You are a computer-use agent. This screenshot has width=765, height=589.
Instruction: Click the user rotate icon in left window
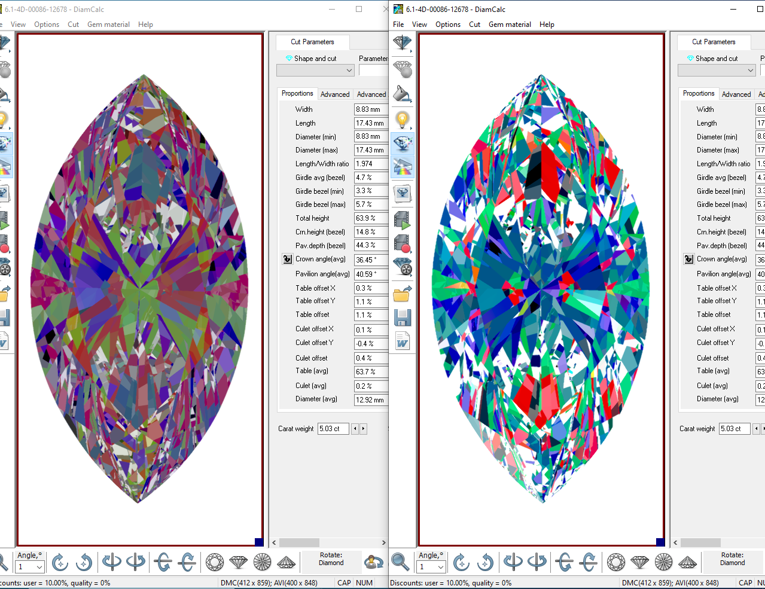pyautogui.click(x=374, y=562)
